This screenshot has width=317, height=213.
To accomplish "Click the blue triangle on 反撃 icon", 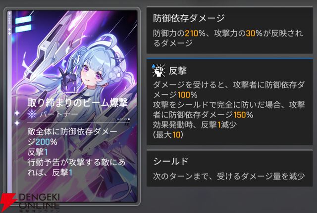I will click(x=154, y=66).
